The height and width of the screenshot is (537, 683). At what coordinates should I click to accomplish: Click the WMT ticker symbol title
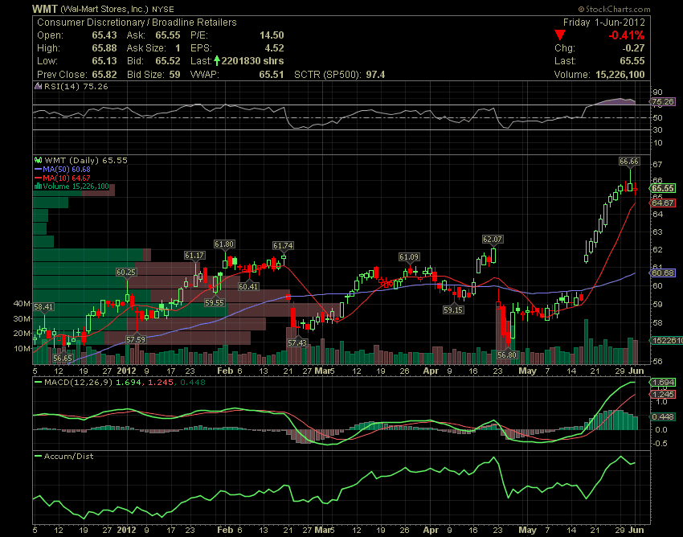tap(44, 9)
